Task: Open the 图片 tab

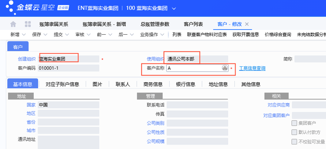Action: click(97, 84)
